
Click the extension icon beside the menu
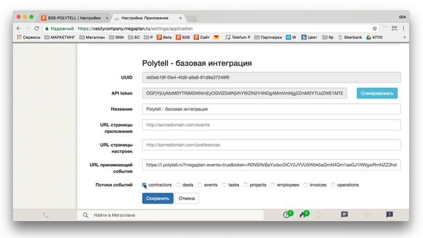[395, 28]
